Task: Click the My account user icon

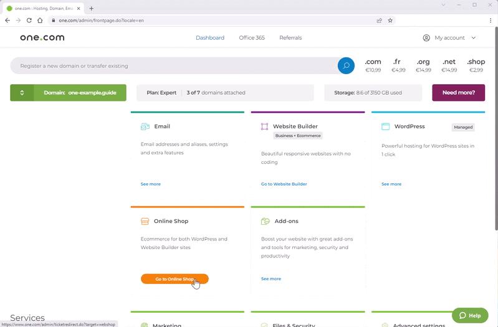Action: click(426, 38)
